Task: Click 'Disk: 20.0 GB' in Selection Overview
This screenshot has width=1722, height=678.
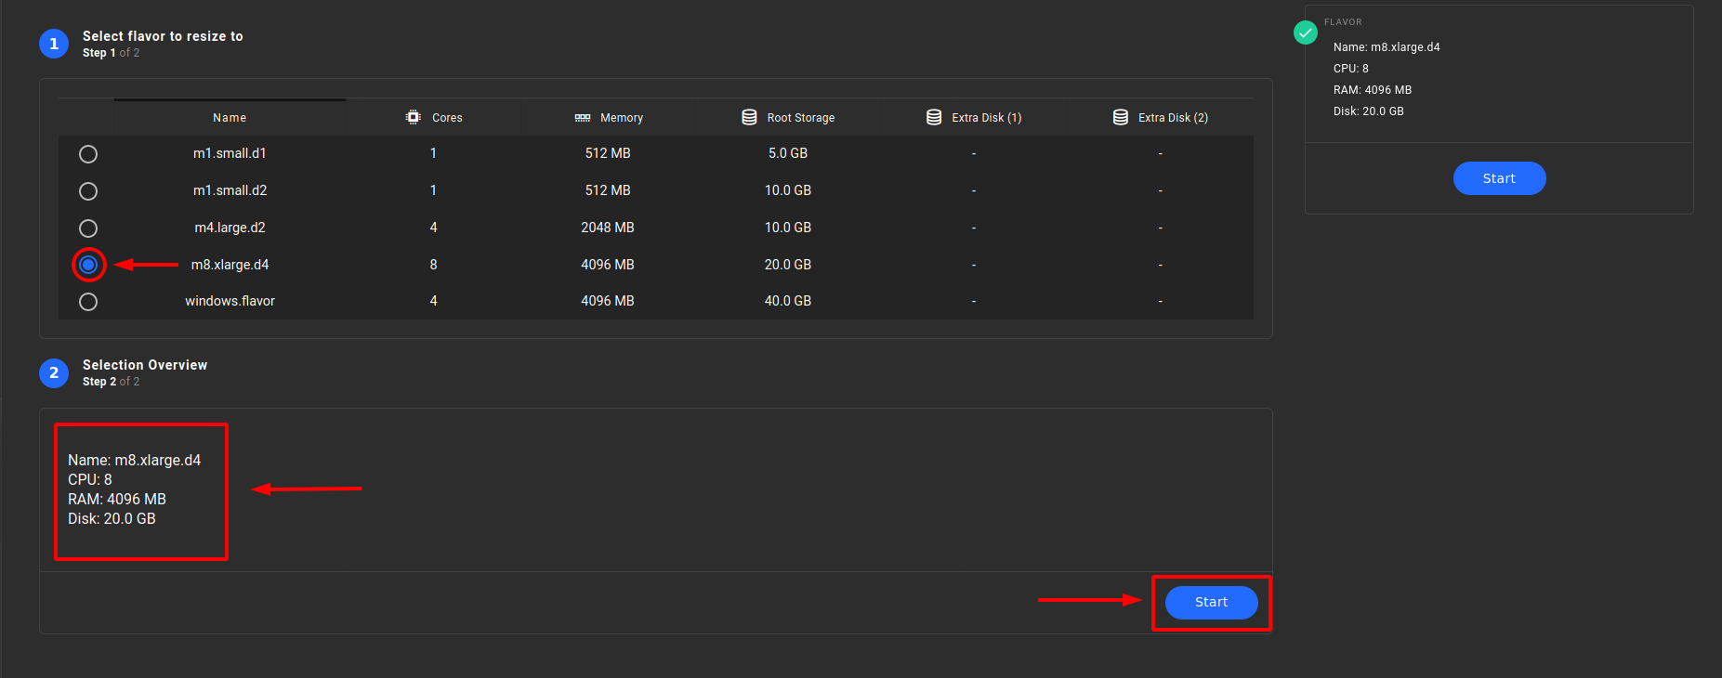Action: [x=112, y=518]
